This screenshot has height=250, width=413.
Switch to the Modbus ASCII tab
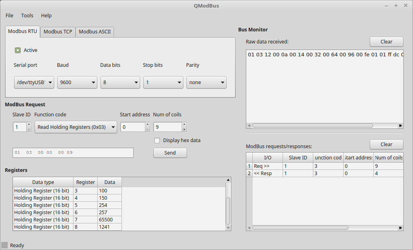pos(95,32)
